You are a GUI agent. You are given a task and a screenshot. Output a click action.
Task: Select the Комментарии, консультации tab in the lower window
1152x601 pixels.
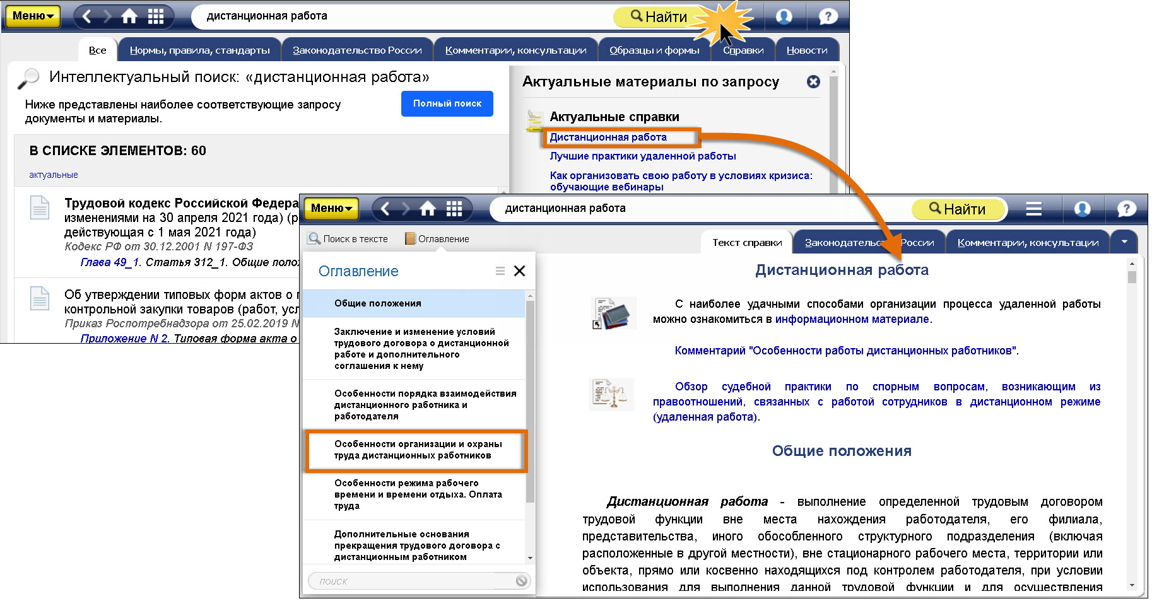coord(1027,243)
